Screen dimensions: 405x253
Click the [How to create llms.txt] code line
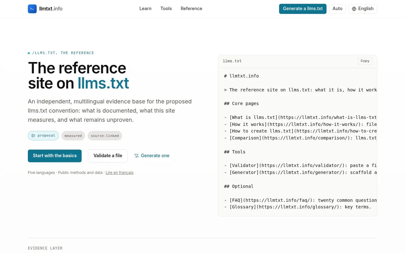(x=300, y=131)
